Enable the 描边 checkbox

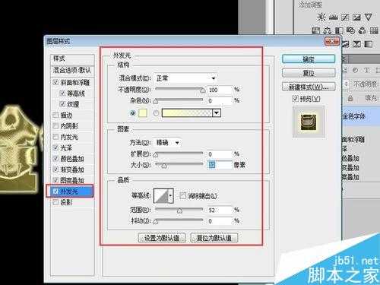point(55,115)
